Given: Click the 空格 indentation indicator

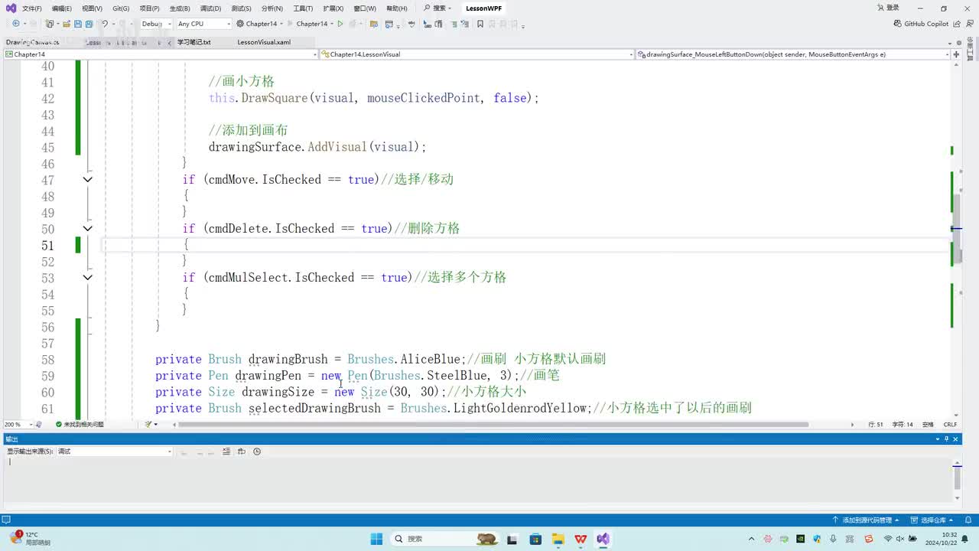Looking at the screenshot, I should 928,424.
